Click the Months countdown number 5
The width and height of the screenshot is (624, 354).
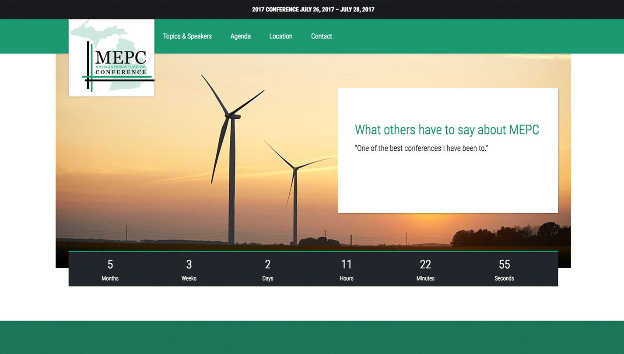(x=110, y=264)
